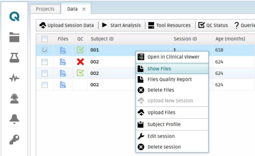Open the folder icon in left sidebar
The image size is (255, 156).
[x=14, y=37]
